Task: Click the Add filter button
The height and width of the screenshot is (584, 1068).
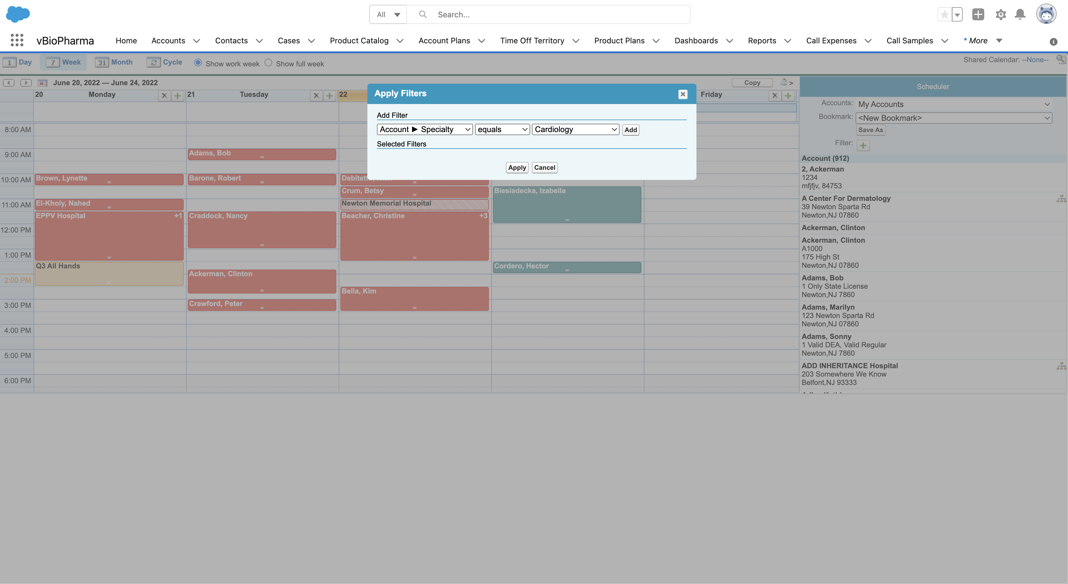Action: pos(630,130)
